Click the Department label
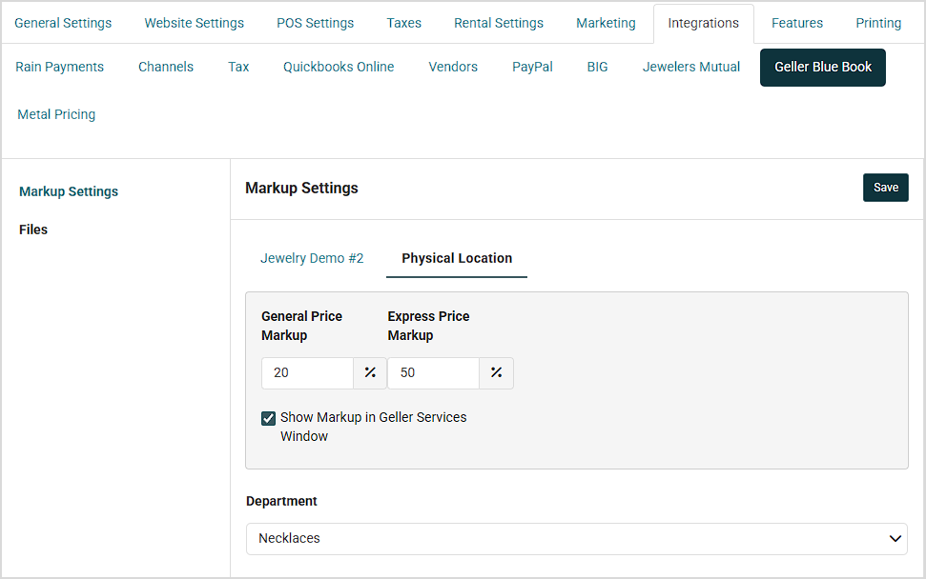Image resolution: width=926 pixels, height=579 pixels. pos(281,501)
